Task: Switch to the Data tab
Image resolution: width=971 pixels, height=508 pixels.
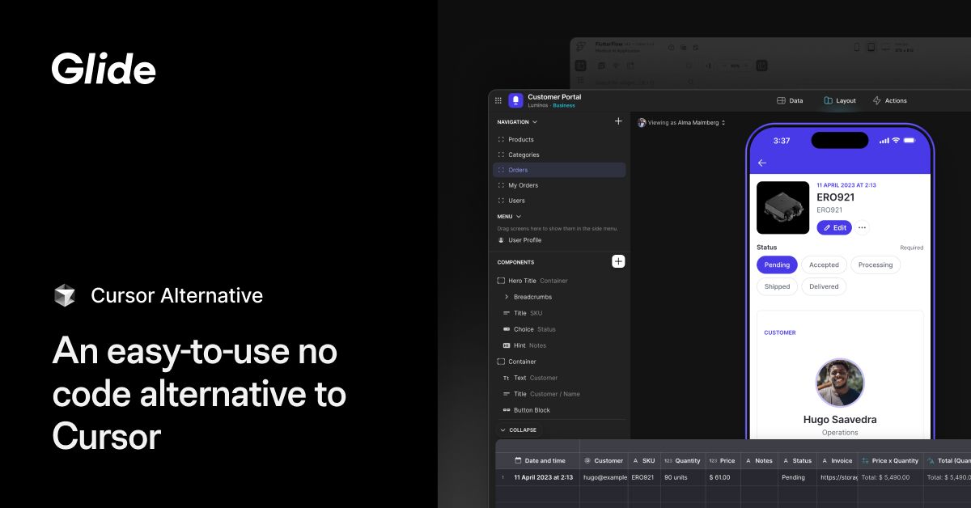Action: tap(790, 101)
